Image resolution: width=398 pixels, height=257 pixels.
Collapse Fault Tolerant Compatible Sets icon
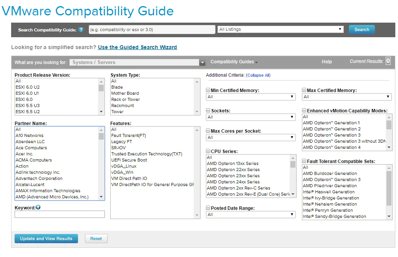(304, 161)
